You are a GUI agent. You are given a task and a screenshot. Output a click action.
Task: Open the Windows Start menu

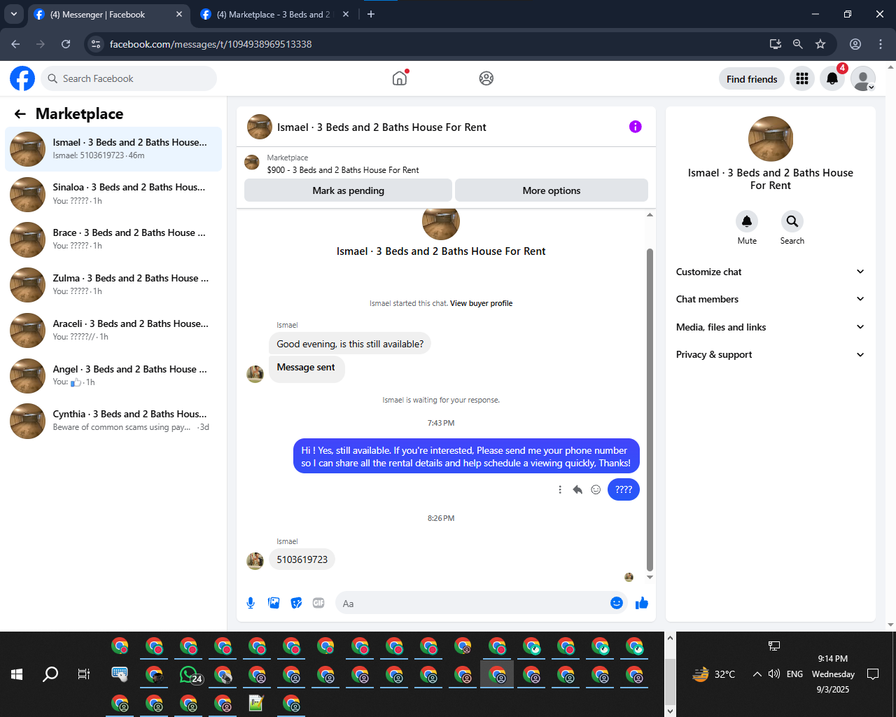pyautogui.click(x=17, y=674)
